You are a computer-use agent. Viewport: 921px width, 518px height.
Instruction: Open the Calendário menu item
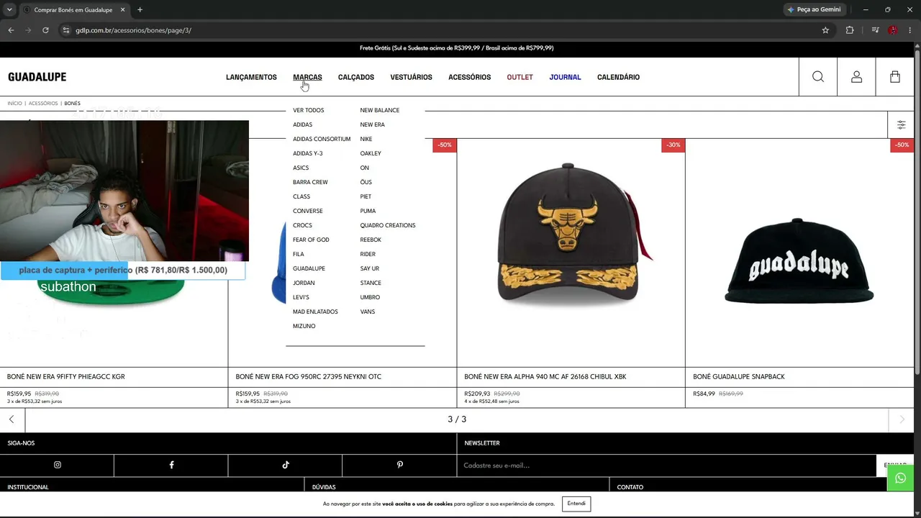618,77
